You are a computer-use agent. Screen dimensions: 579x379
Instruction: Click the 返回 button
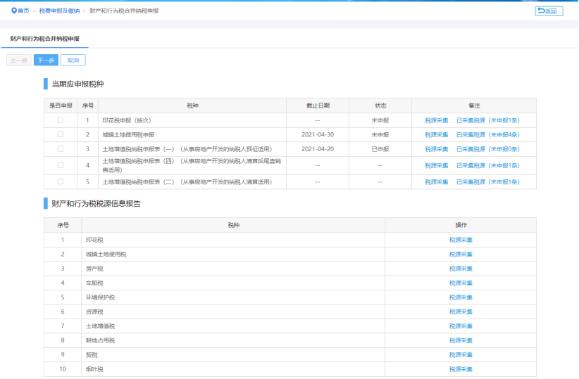coord(549,11)
